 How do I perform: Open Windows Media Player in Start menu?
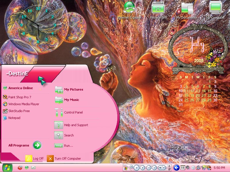click(21, 104)
